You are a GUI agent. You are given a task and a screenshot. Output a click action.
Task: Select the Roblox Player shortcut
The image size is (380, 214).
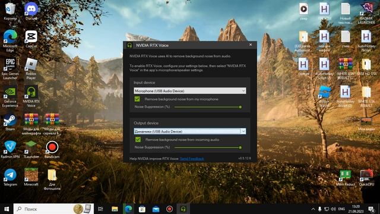[31, 69]
